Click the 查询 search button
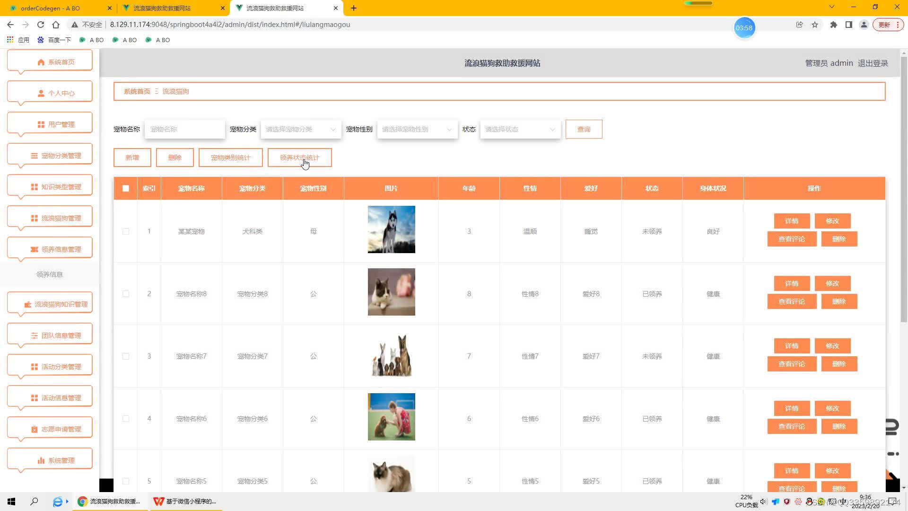 584,129
